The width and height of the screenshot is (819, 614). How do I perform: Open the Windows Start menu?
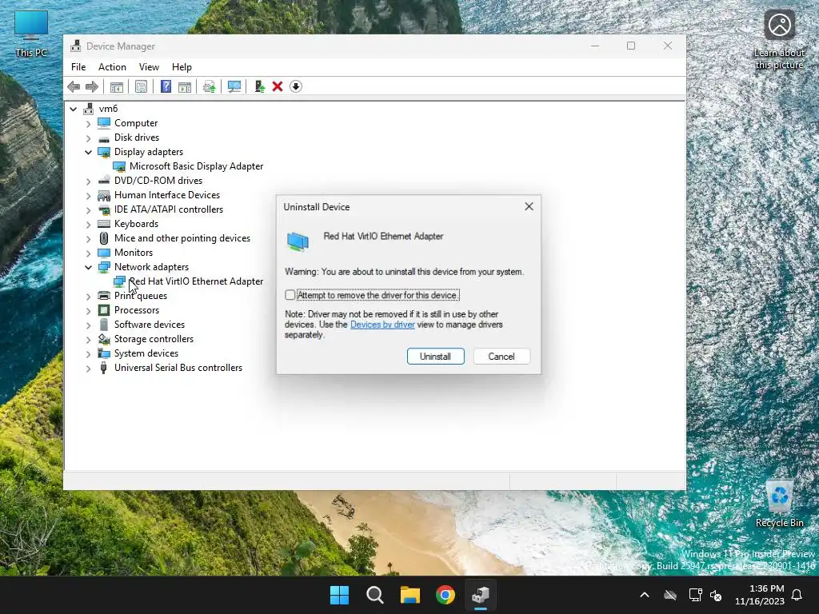point(339,595)
